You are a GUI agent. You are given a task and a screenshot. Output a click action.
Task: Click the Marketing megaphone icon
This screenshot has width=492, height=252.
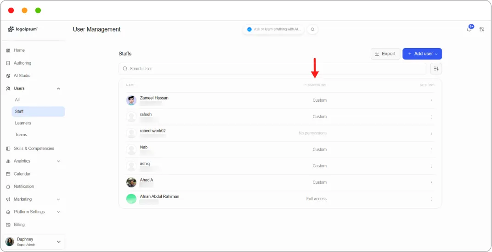[8, 199]
